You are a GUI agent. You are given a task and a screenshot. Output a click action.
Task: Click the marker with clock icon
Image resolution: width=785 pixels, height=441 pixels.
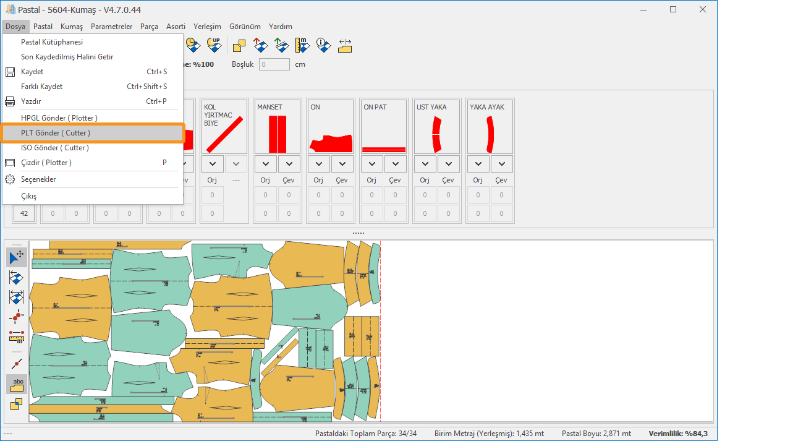(193, 45)
